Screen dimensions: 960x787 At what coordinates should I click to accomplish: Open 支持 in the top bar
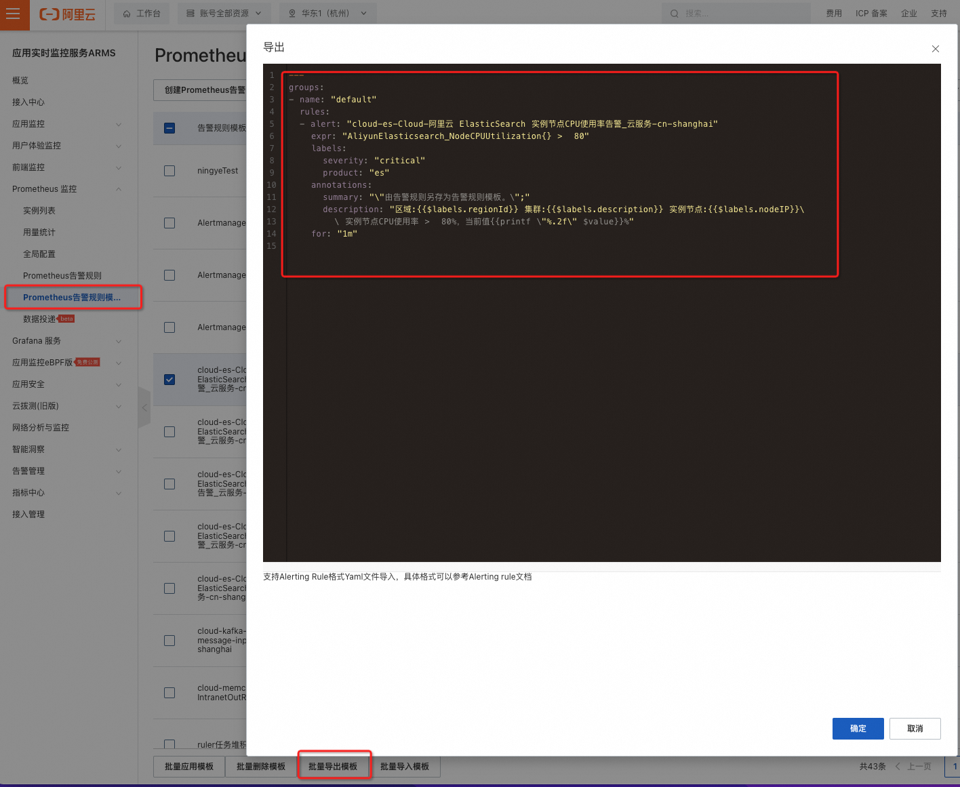(x=939, y=14)
